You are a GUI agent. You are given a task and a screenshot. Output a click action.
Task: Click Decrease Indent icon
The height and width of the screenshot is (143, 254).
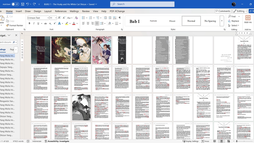(106, 18)
